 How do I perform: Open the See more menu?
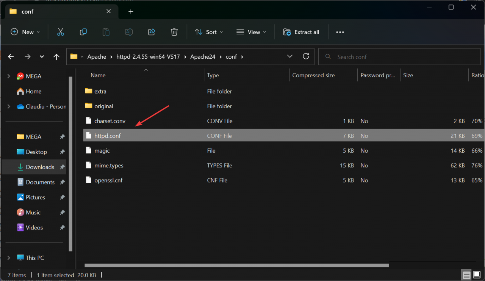pyautogui.click(x=339, y=32)
